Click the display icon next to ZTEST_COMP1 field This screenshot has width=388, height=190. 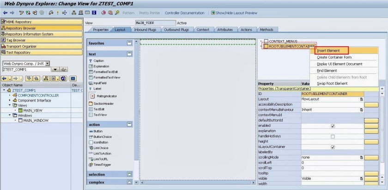[64, 70]
